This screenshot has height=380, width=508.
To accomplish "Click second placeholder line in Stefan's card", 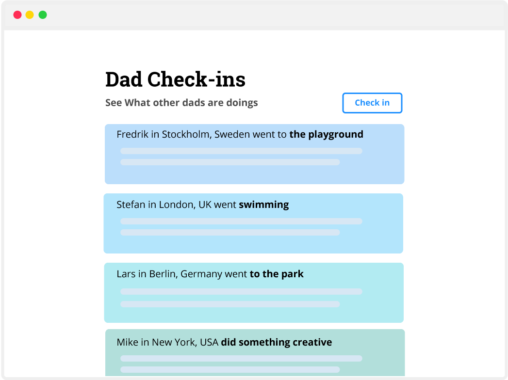I will click(x=230, y=232).
